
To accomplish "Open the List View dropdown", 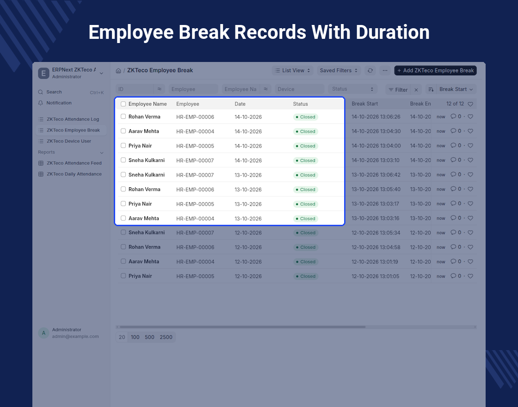I will click(292, 70).
